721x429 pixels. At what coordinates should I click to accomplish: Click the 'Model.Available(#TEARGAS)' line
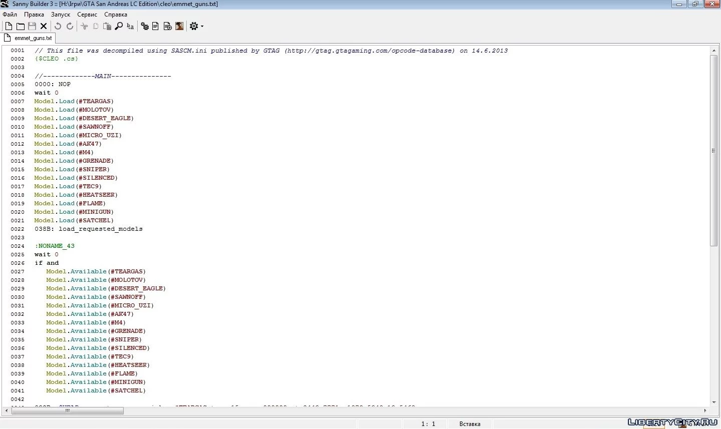click(x=96, y=272)
